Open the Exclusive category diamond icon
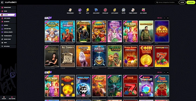196x101 pixels. coord(96,11)
